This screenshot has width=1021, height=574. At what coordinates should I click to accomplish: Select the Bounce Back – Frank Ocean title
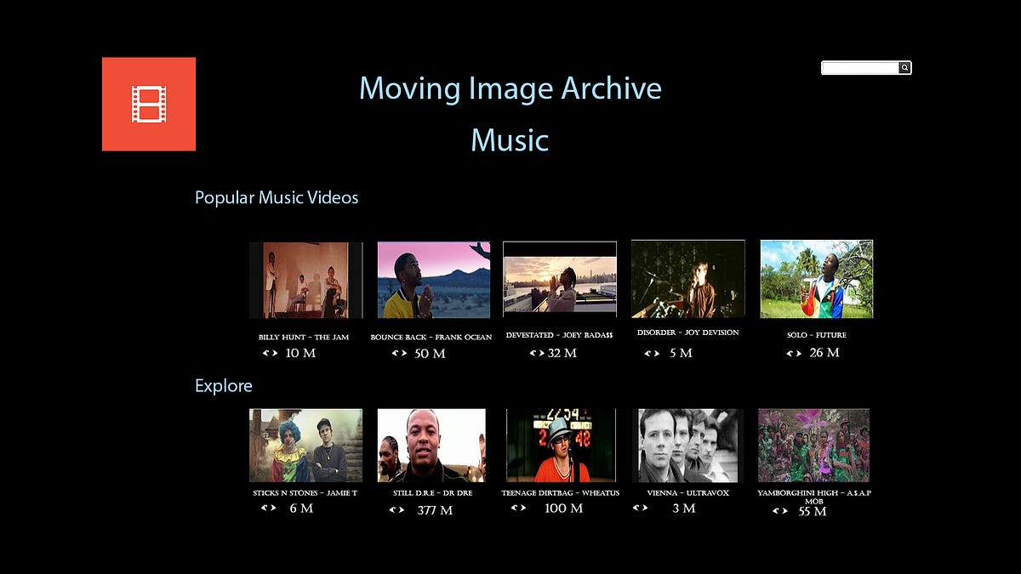pyautogui.click(x=431, y=338)
